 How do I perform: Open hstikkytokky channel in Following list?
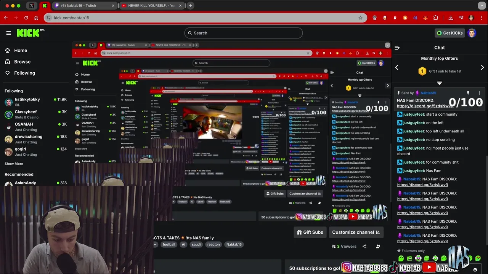pyautogui.click(x=35, y=101)
